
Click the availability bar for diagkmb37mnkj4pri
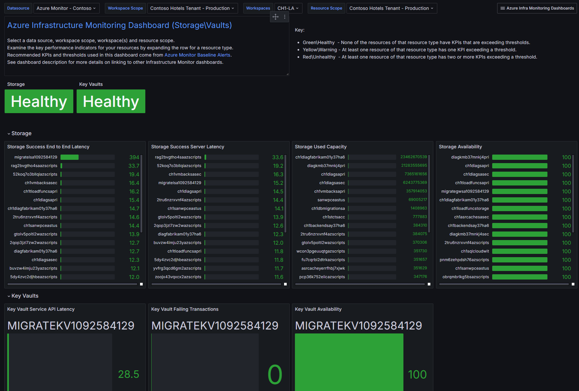(520, 157)
